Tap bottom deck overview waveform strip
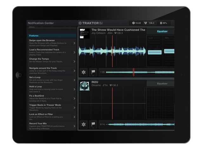 [140, 124]
